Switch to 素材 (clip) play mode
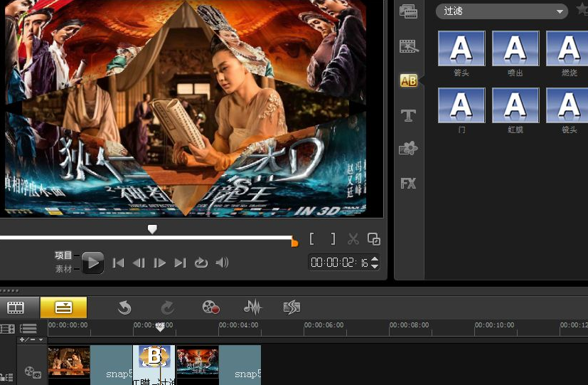 pos(63,269)
